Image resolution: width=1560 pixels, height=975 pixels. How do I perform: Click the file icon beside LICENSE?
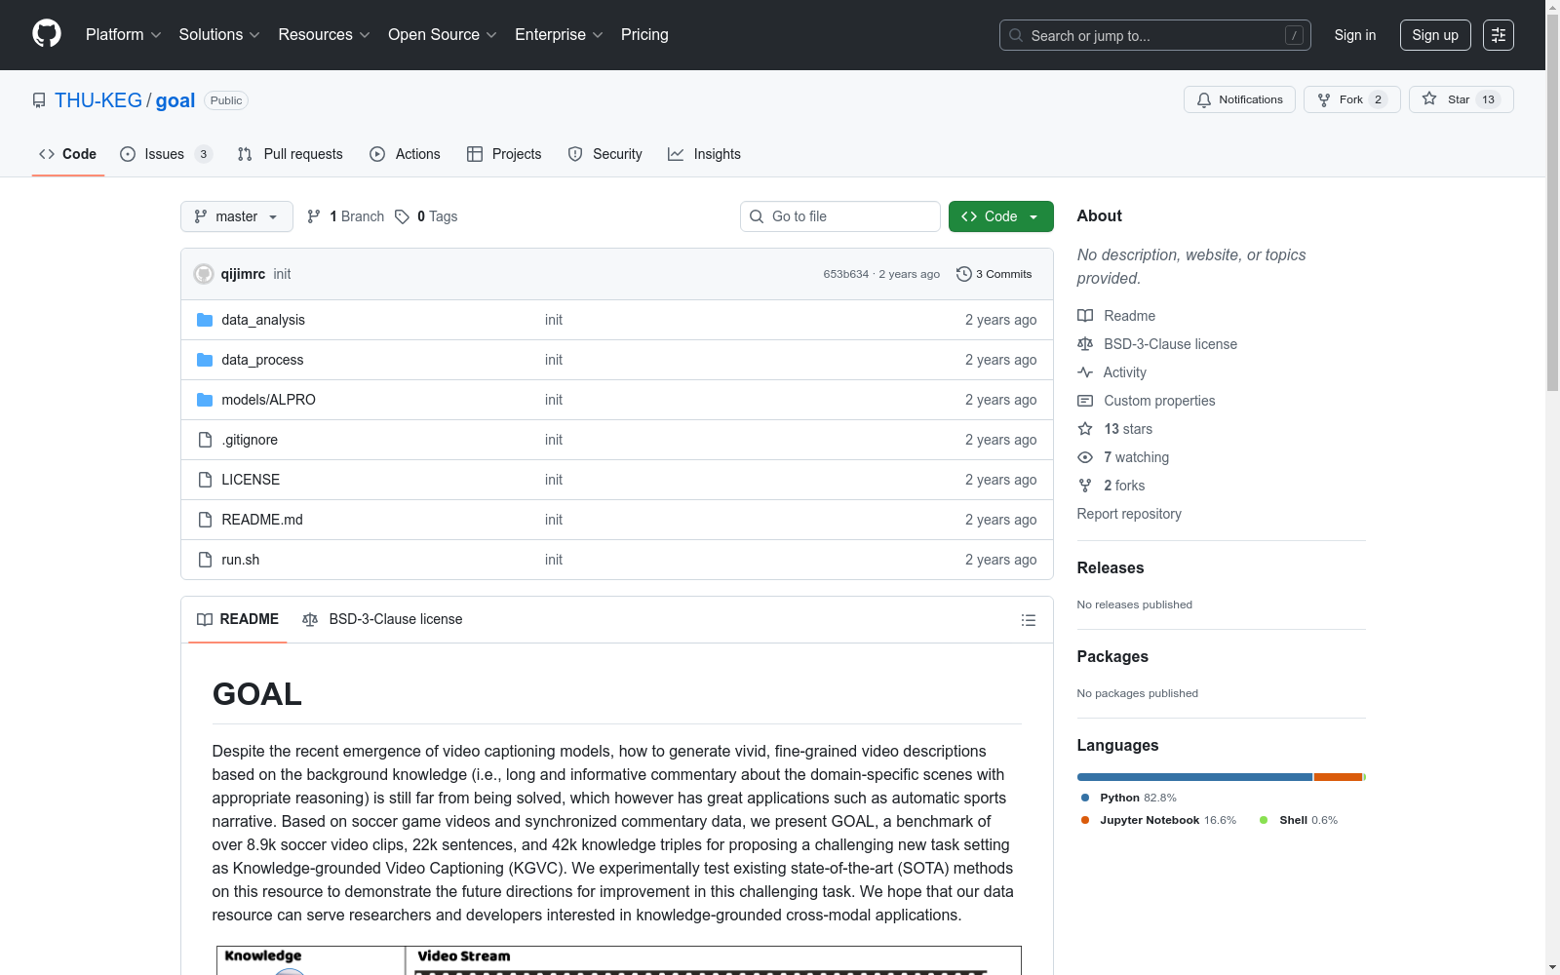point(205,480)
